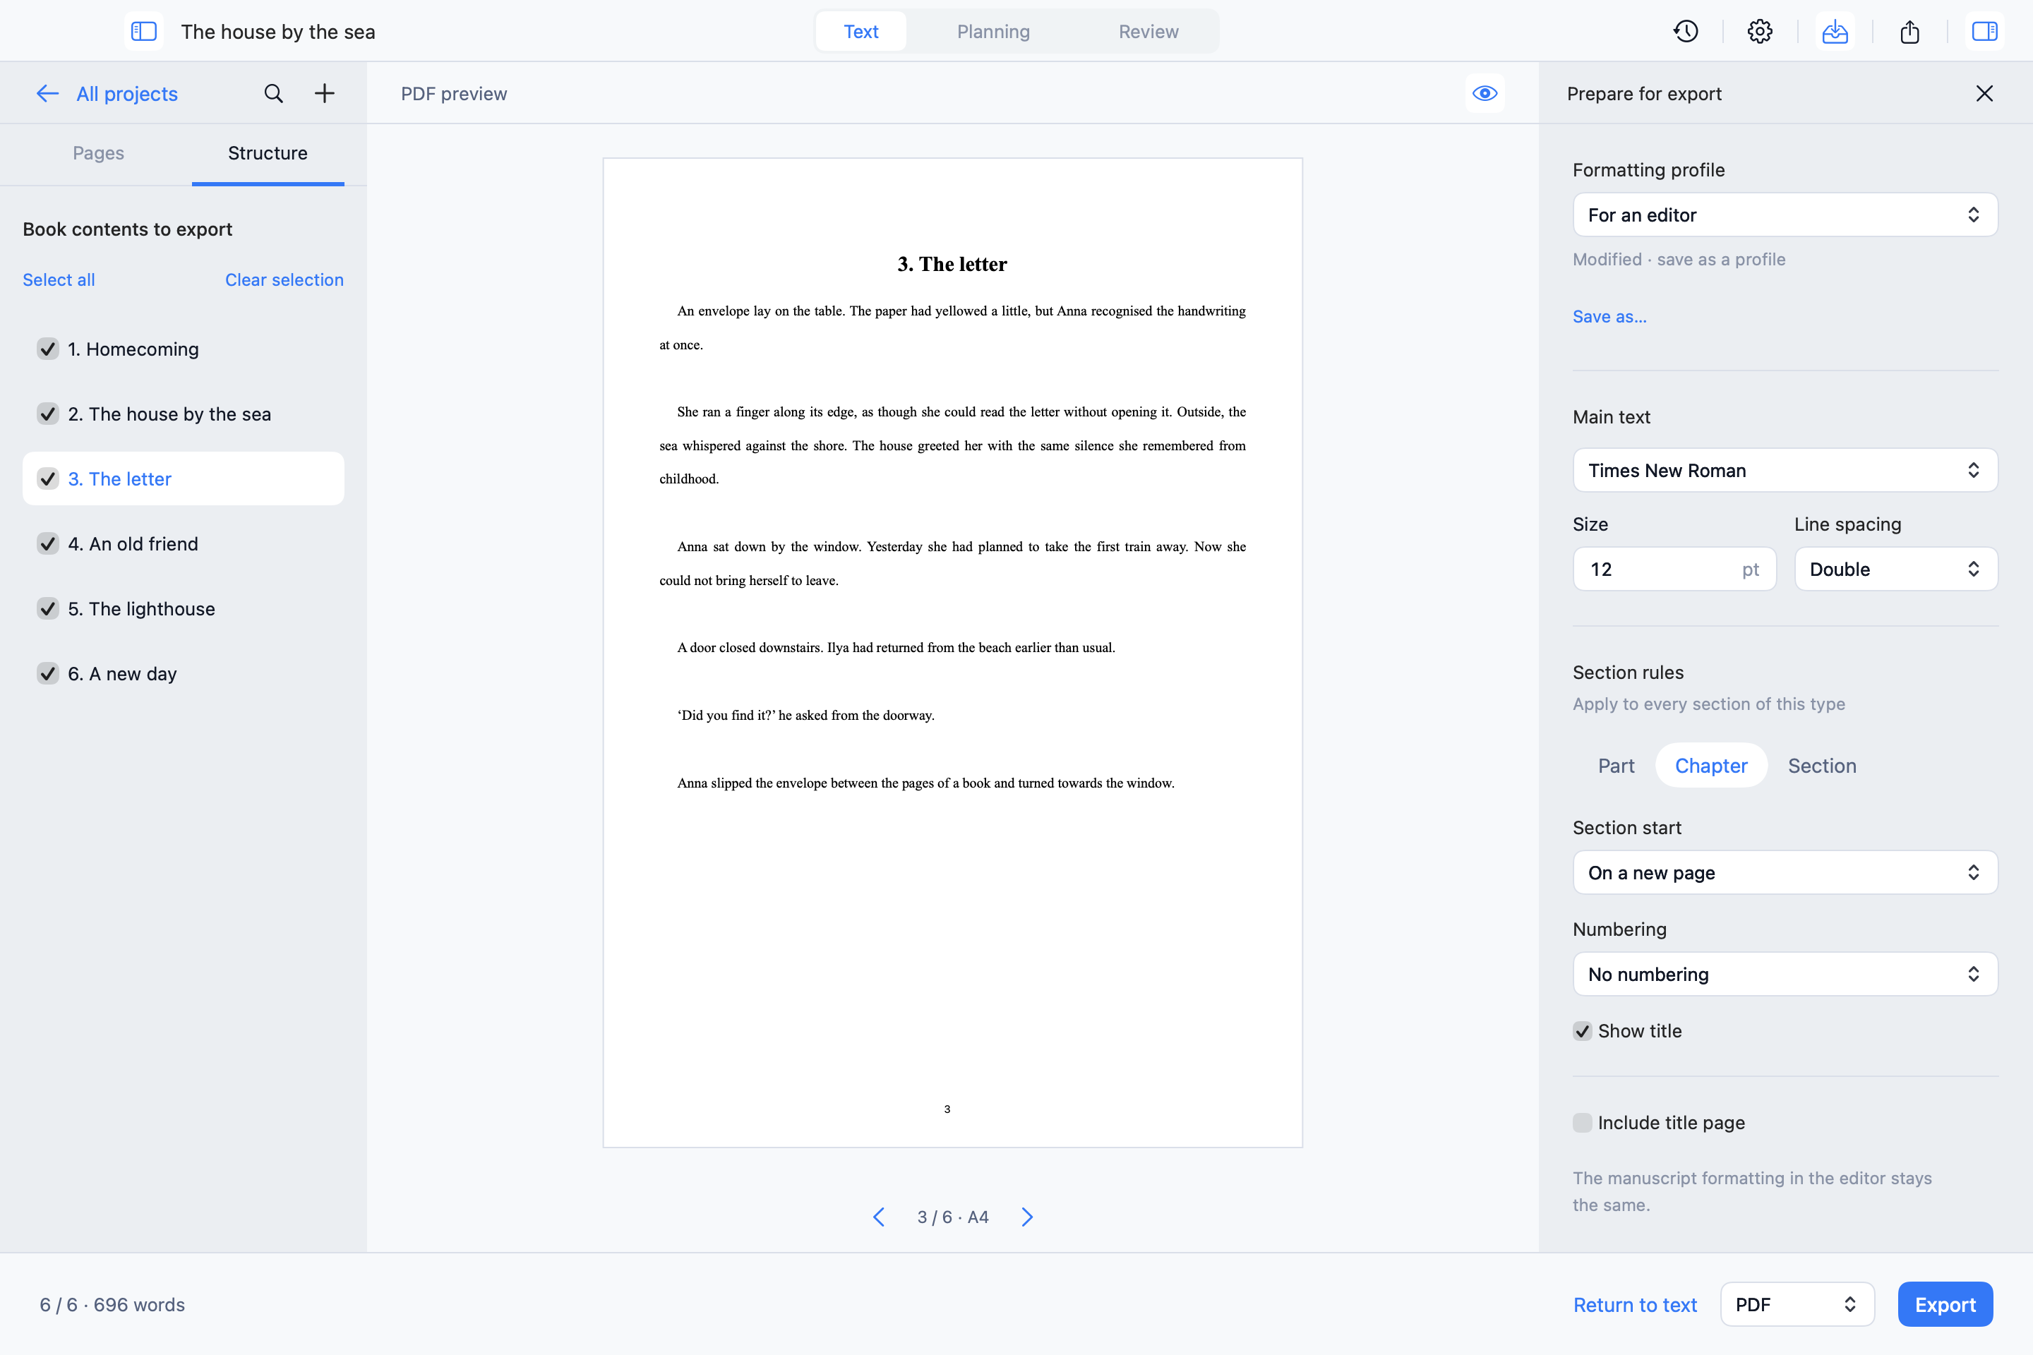Image resolution: width=2033 pixels, height=1355 pixels.
Task: Select 3. The letter in structure list
Action: click(184, 478)
